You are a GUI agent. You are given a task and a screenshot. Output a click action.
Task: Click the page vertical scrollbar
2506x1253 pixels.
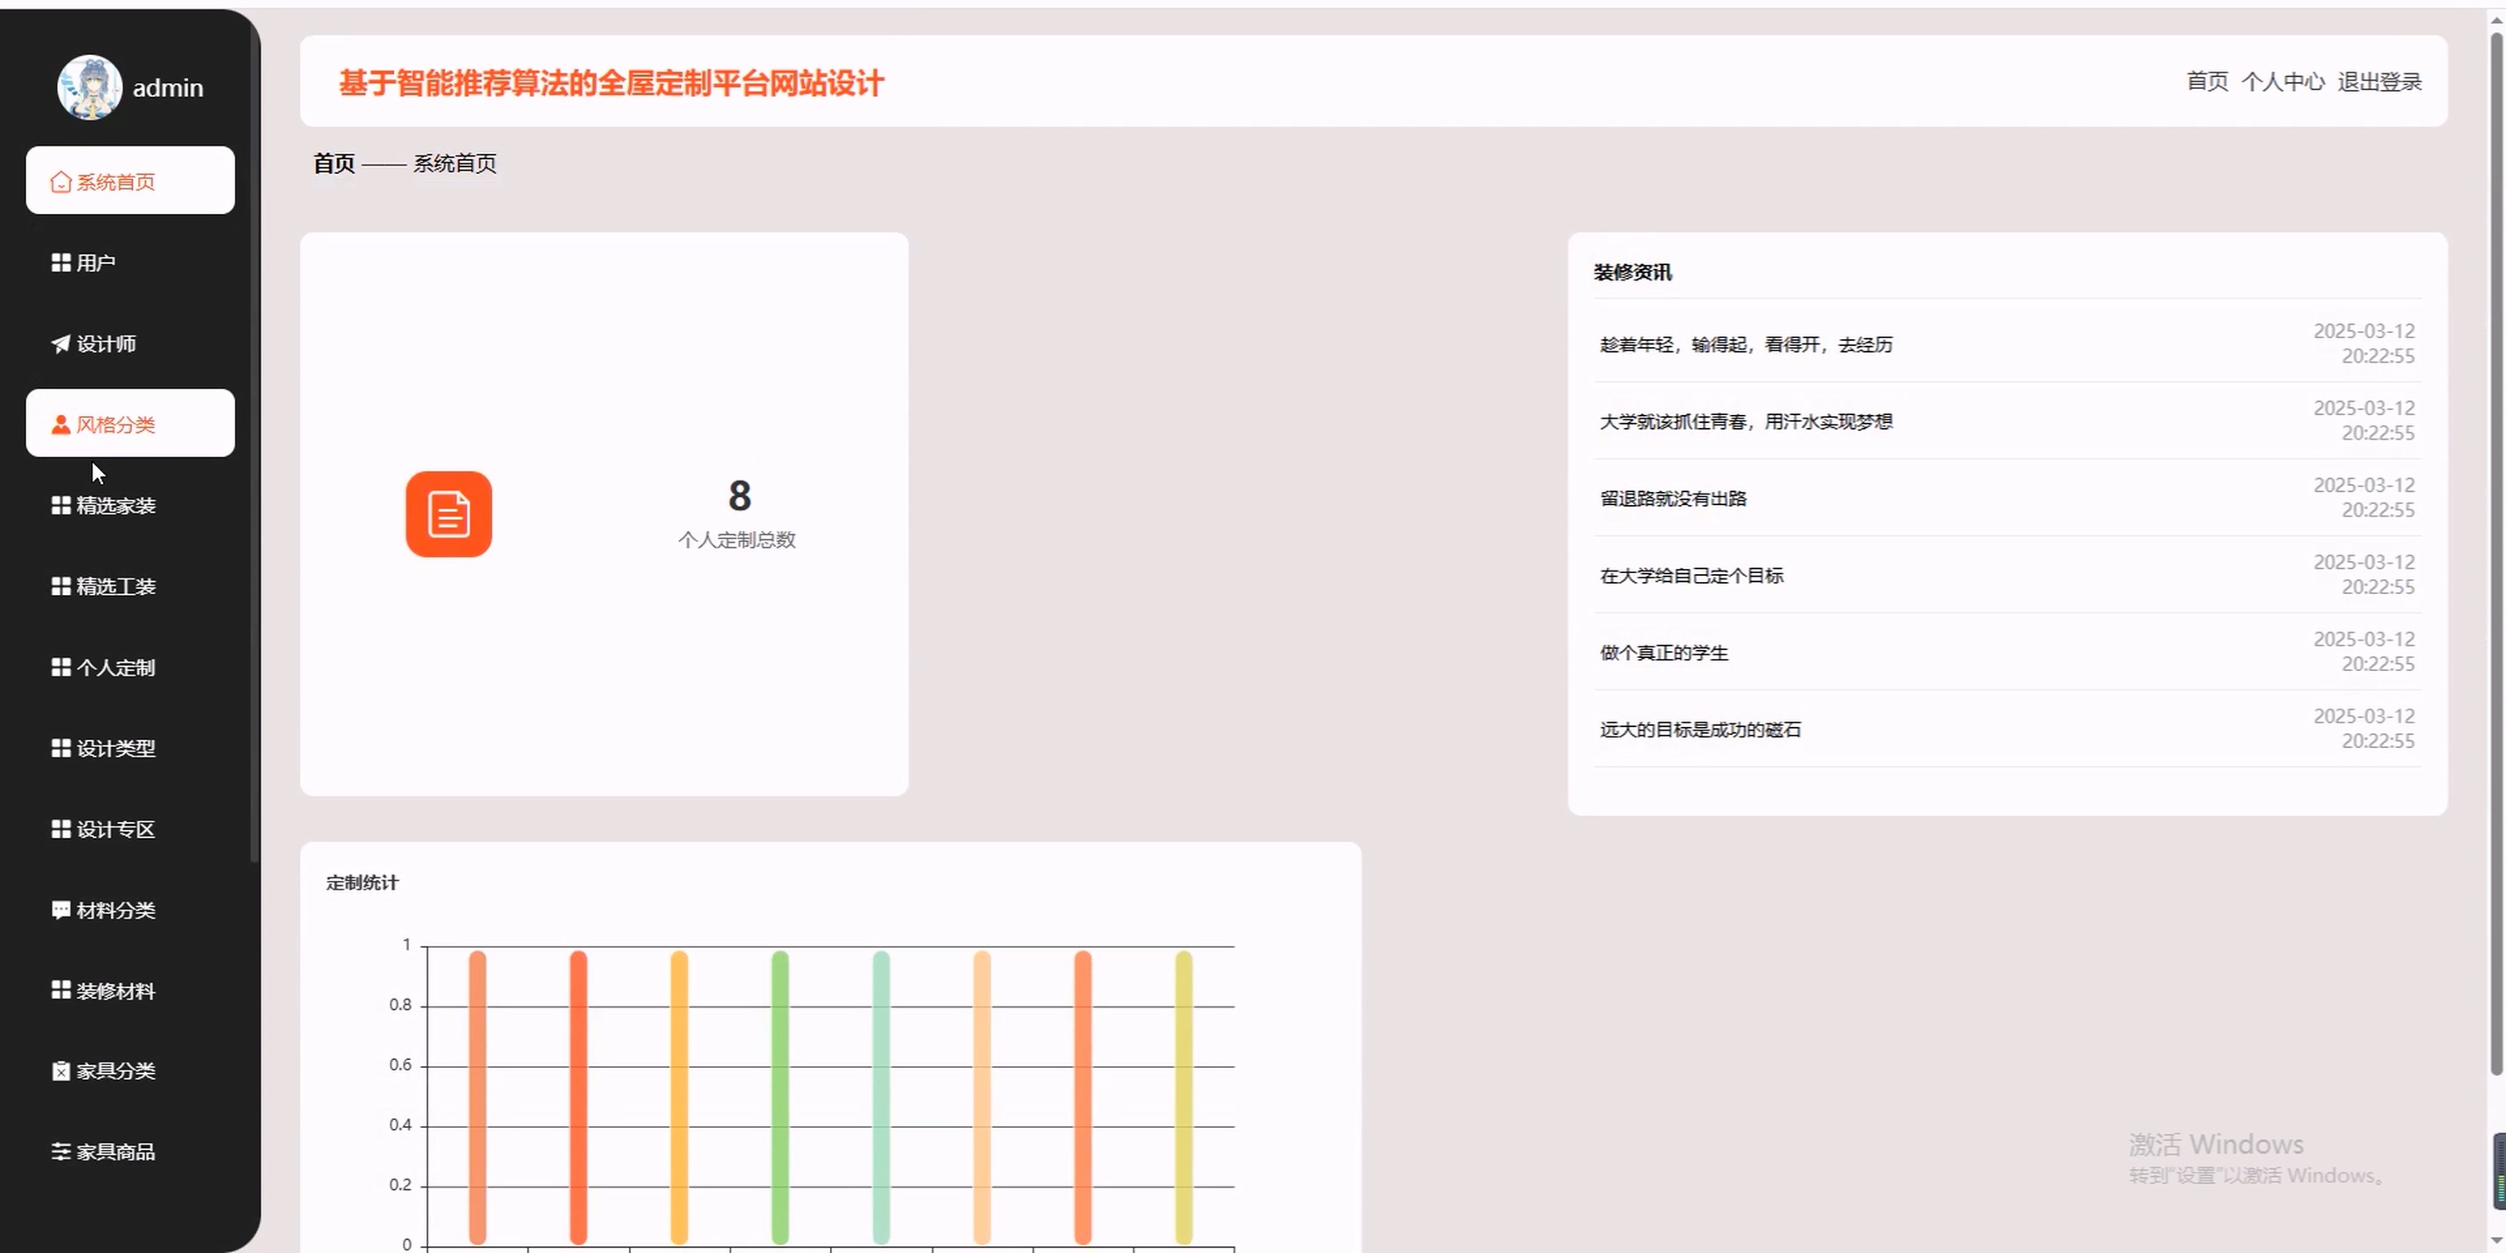2496,555
